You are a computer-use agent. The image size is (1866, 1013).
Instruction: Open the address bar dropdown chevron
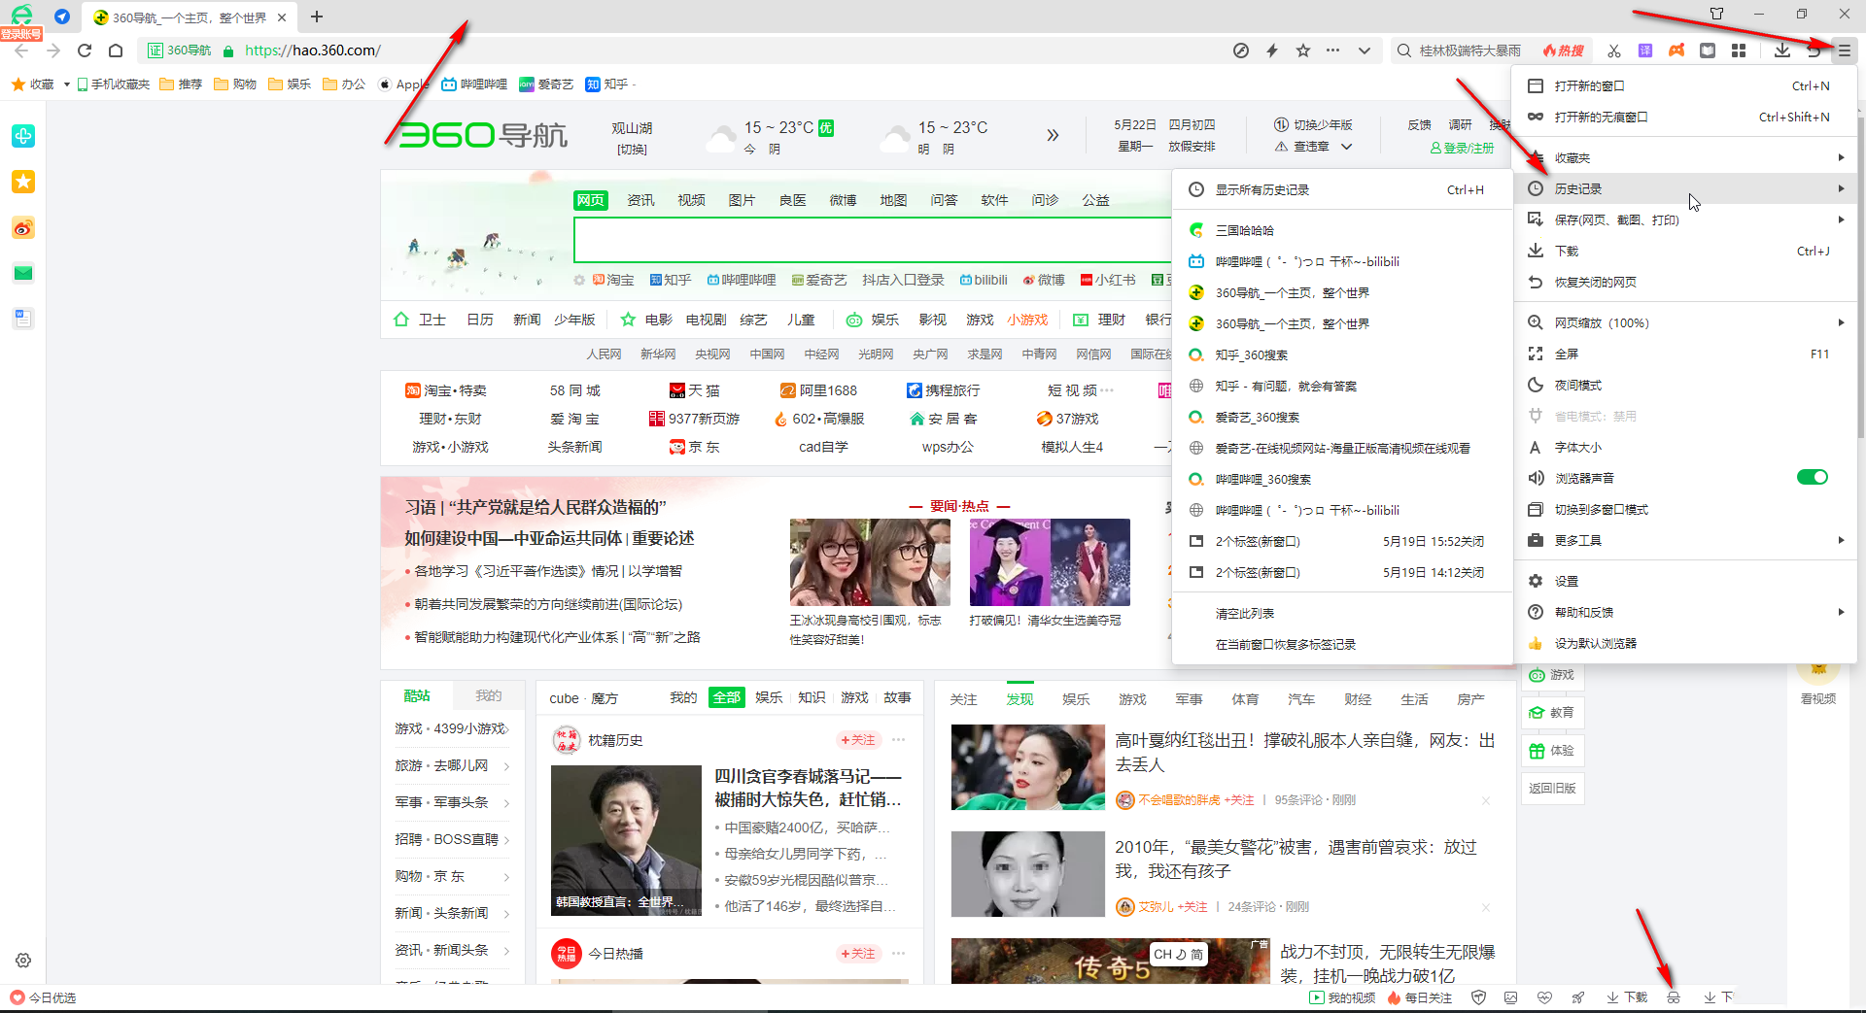click(x=1365, y=51)
